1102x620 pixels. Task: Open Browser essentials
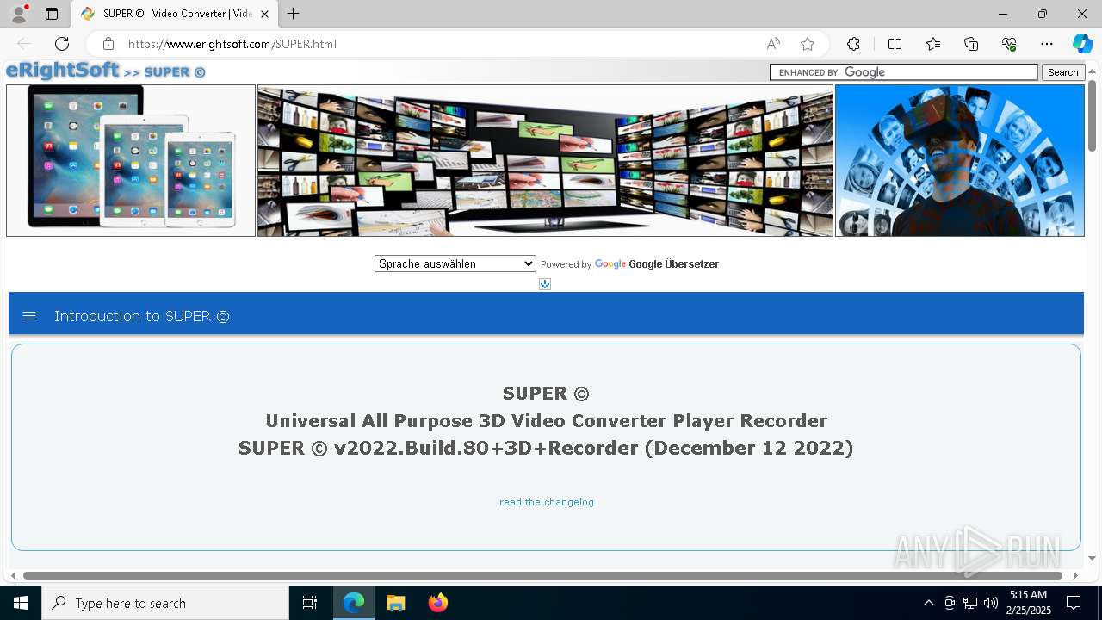coord(1009,44)
